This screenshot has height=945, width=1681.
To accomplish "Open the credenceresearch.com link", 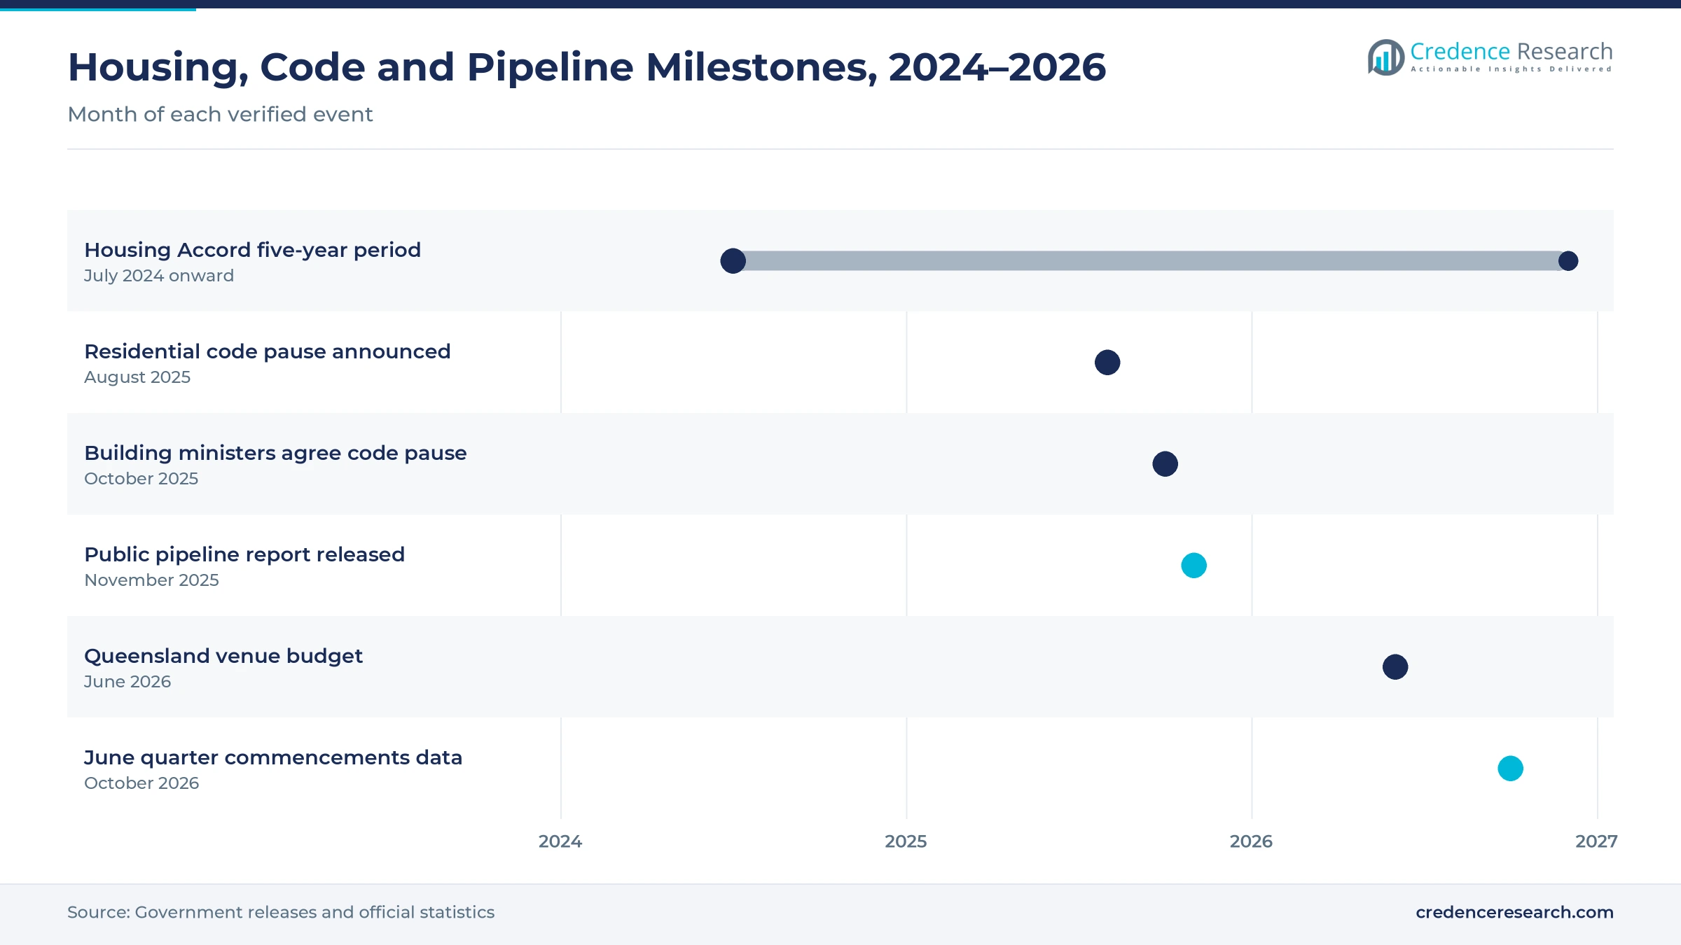I will pos(1514,912).
